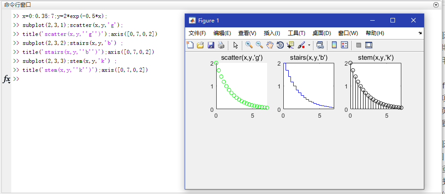
Task: Click the title('stem...') command line
Action: pos(81,70)
